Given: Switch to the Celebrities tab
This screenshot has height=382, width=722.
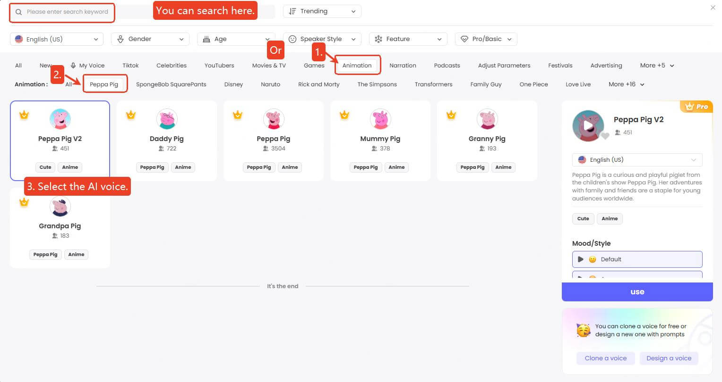Looking at the screenshot, I should pyautogui.click(x=172, y=66).
